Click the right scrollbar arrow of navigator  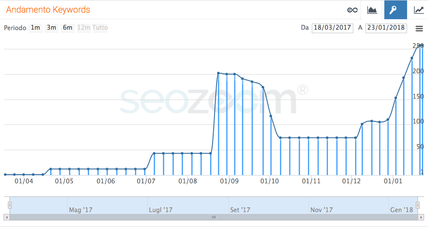click(421, 217)
